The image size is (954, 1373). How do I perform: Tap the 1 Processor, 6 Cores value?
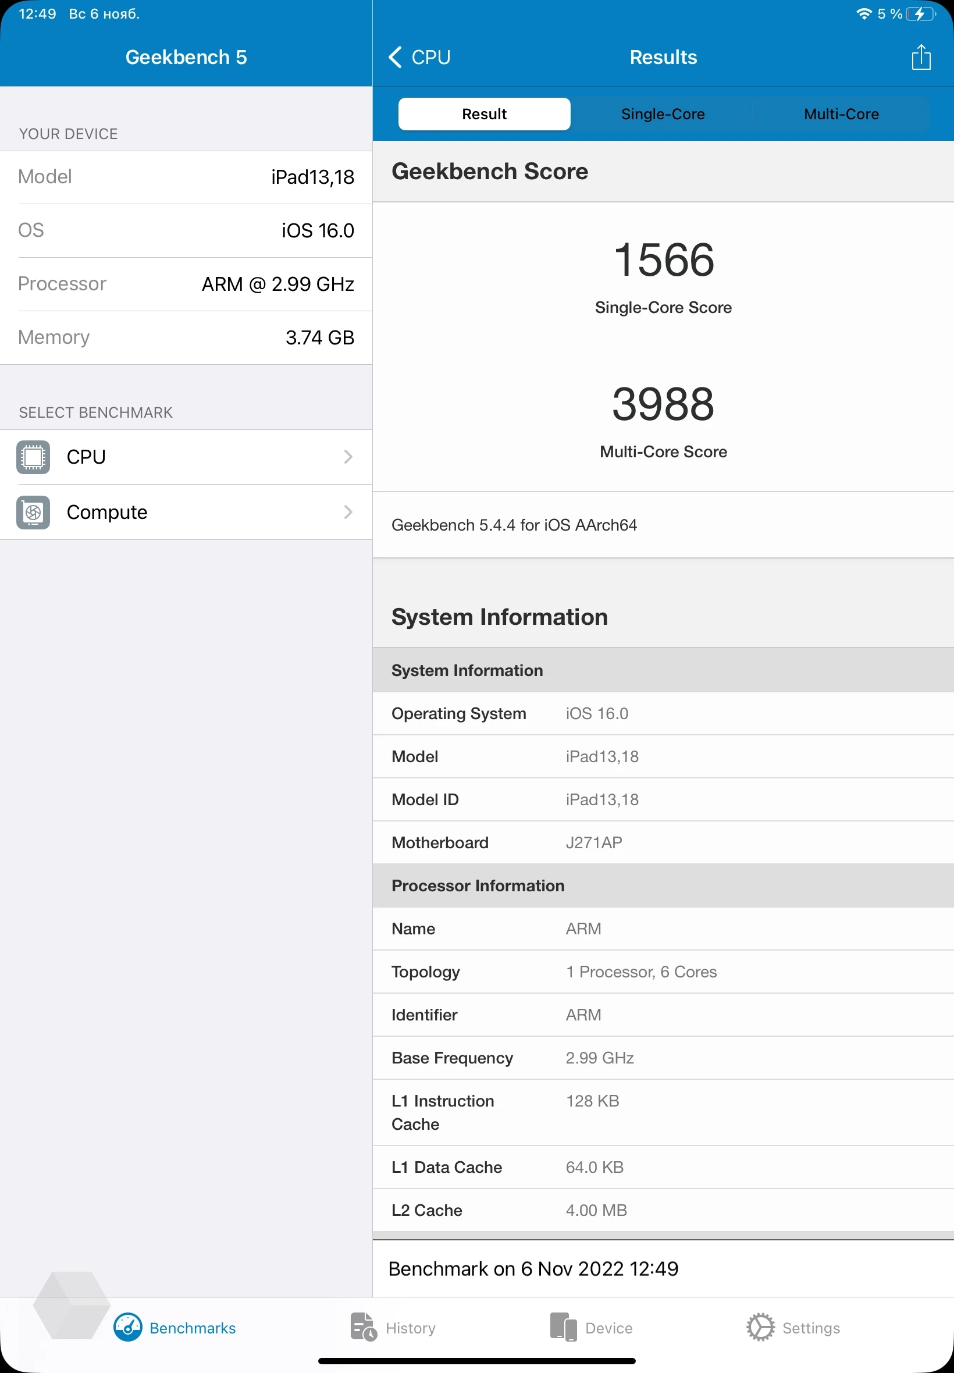(x=641, y=972)
